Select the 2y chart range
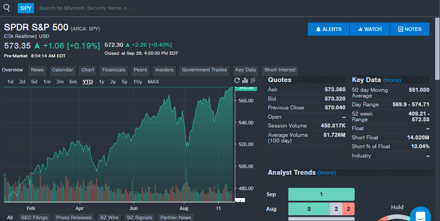440x221 pixels. [x=113, y=82]
